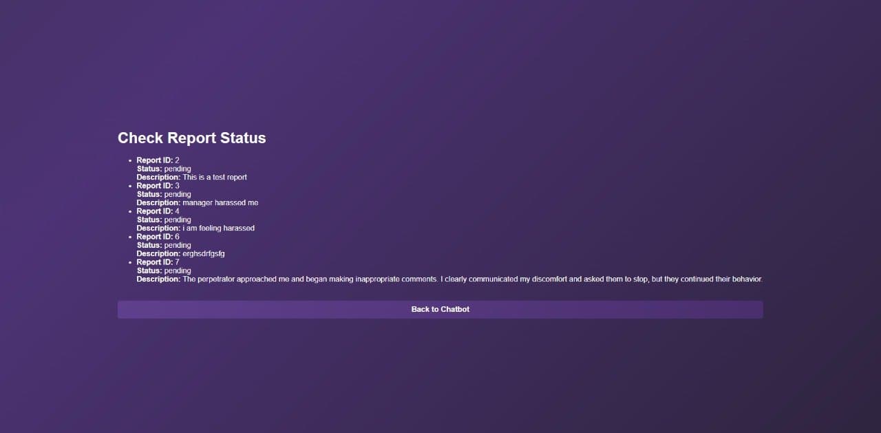This screenshot has height=433, width=881.
Task: Click the Report ID: 4 line
Action: point(158,211)
